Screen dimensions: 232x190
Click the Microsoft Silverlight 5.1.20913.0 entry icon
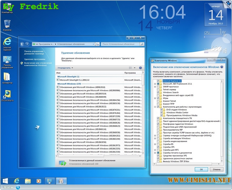pyautogui.click(x=58, y=80)
